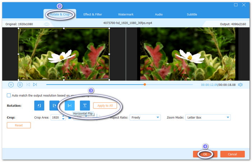Confirm edits with OK button
252x162 pixels.
point(205,154)
